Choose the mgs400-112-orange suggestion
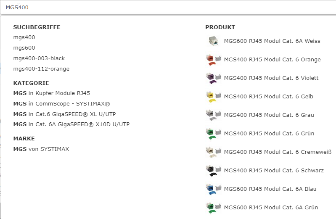This screenshot has width=336, height=219. pyautogui.click(x=41, y=69)
